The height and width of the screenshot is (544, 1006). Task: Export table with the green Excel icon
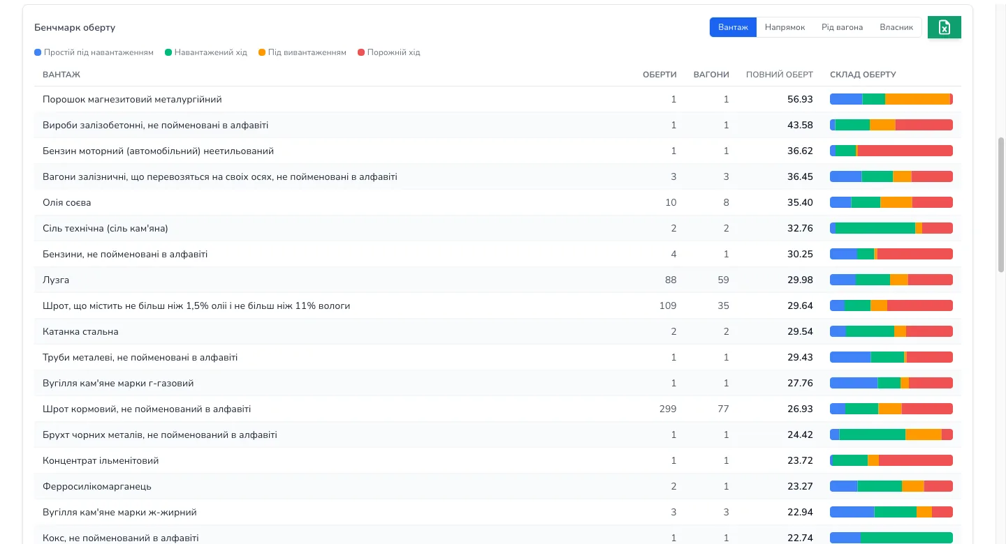pos(945,27)
